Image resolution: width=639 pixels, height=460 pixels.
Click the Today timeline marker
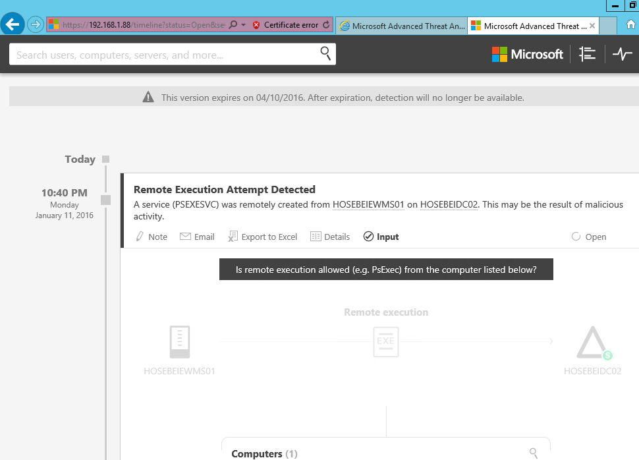point(106,159)
